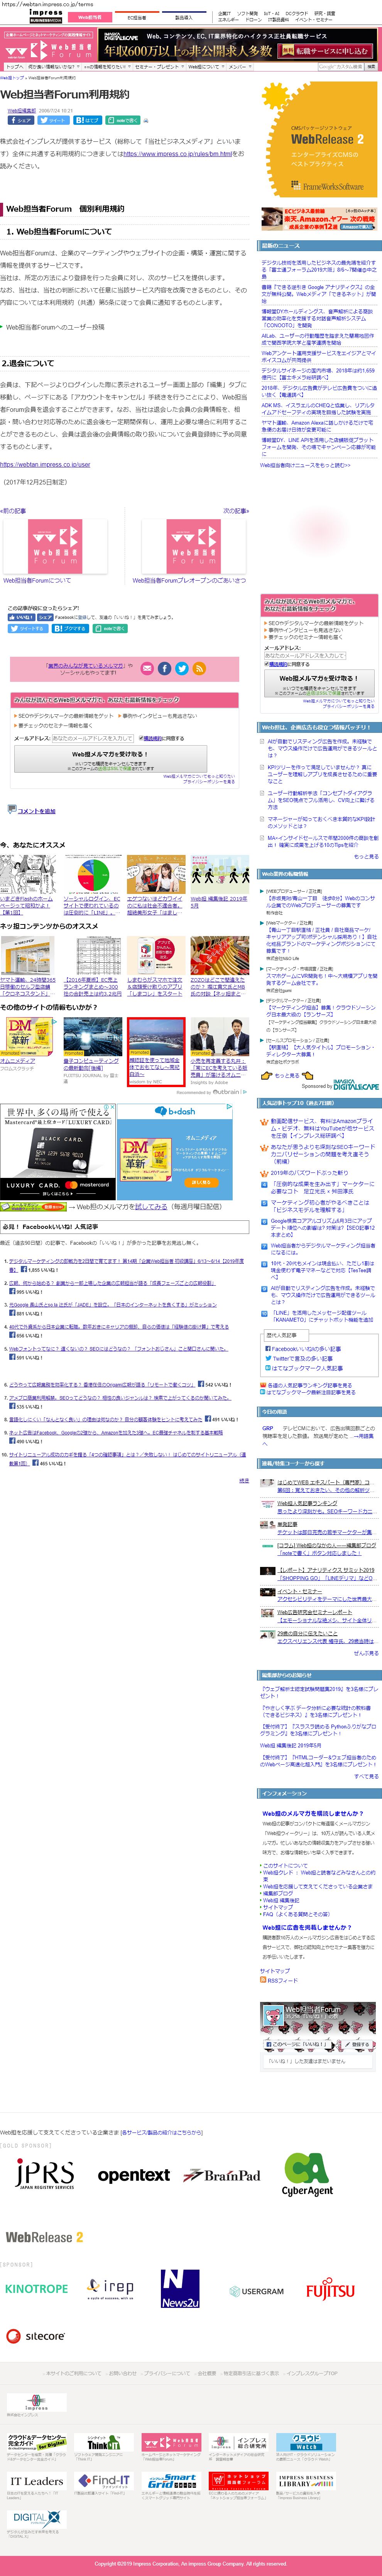Screen dimensions: 382x2576
Task: Open the BrainPad sponsor logo
Action: click(x=222, y=2175)
